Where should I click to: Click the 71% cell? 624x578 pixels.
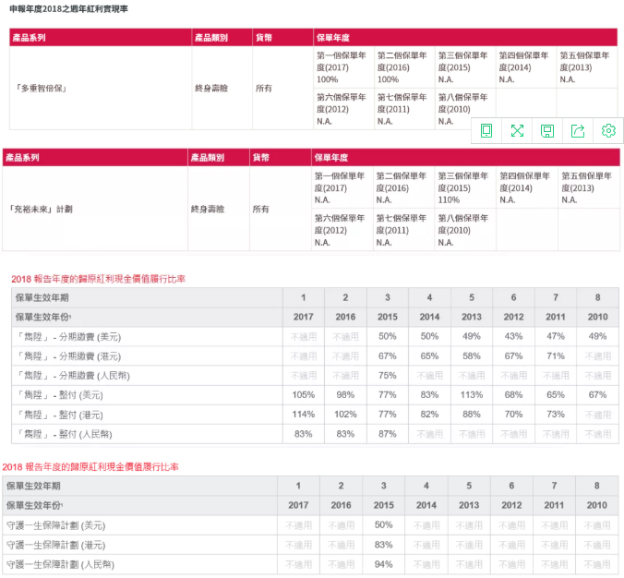(x=556, y=355)
